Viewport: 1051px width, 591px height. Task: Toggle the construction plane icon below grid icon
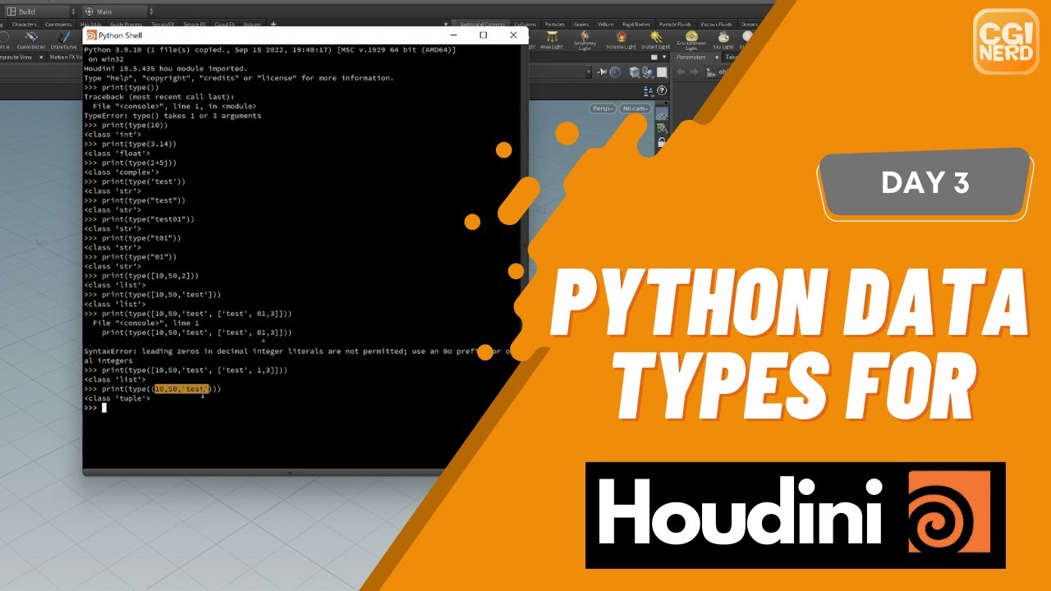coord(662,128)
